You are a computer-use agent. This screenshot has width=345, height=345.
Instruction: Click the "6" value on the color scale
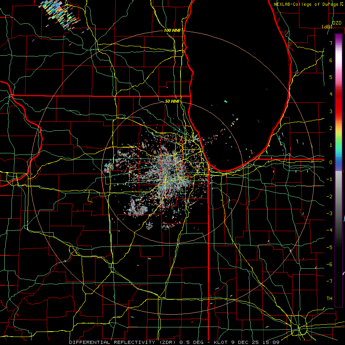[x=331, y=60]
